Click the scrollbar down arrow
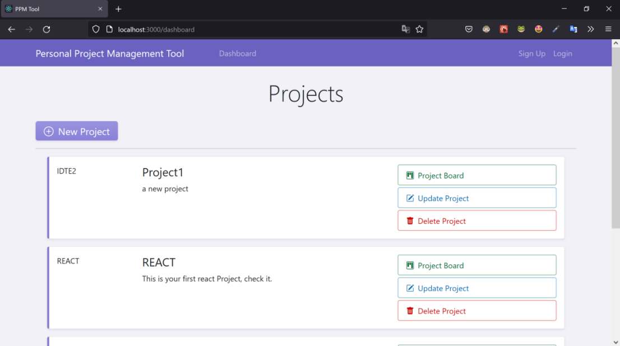 pyautogui.click(x=616, y=342)
